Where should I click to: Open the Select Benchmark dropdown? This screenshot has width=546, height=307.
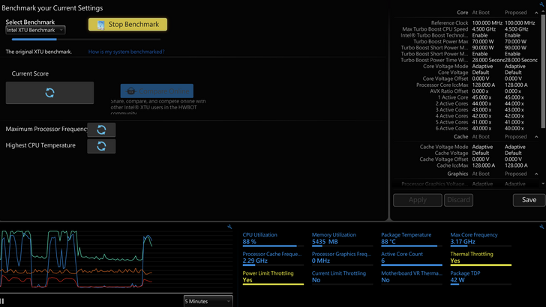[x=36, y=30]
